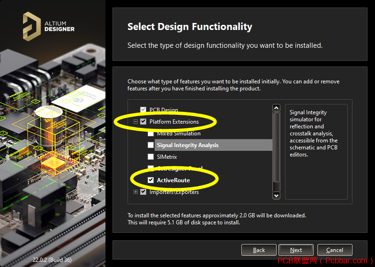Screen dimensions: 375x267
Task: Check the SIMetrix checkbox
Action: coord(150,156)
